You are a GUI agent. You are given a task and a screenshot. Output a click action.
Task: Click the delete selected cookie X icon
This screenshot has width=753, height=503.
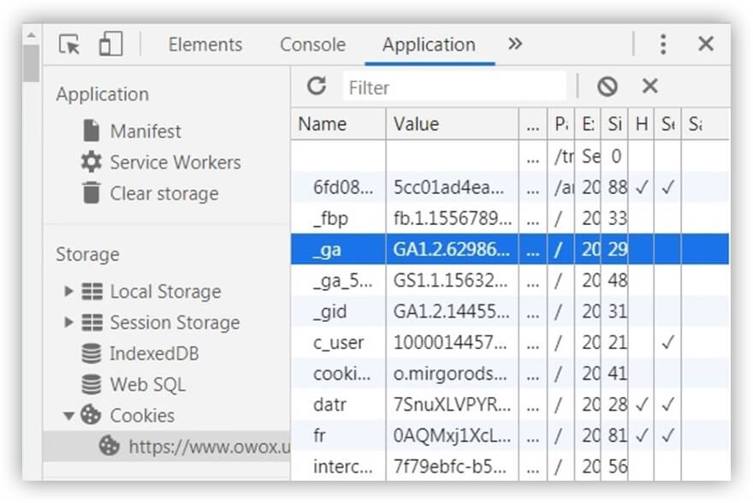coord(650,86)
